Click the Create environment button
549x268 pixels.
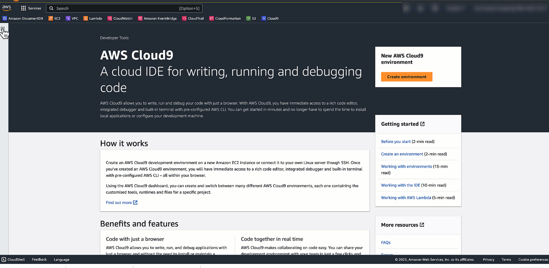click(407, 77)
